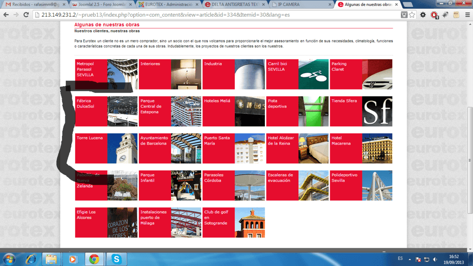Click the Torre Lucena clock tower image
Viewport: 473px width, 266px height.
[122, 148]
